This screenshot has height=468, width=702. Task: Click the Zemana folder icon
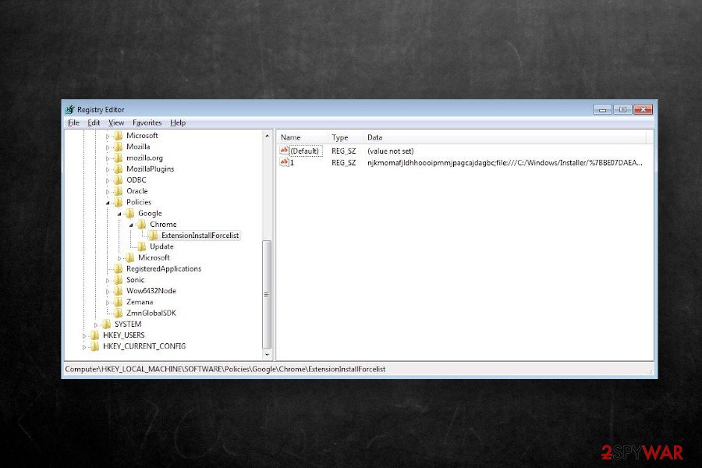pos(119,303)
